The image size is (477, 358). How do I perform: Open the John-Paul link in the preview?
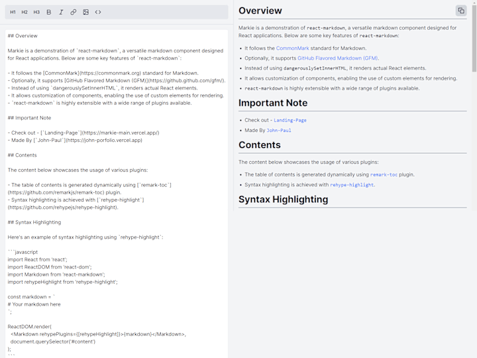click(x=279, y=131)
